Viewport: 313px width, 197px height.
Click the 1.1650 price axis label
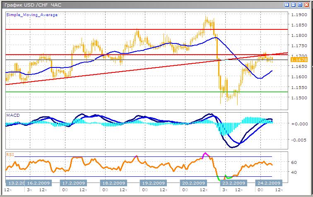coord(299,66)
